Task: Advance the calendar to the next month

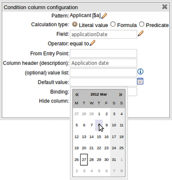Action: [x=121, y=94]
